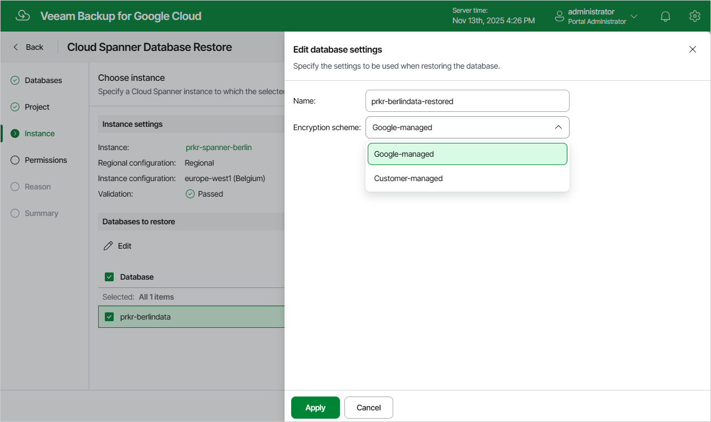Click the Database column header

pyautogui.click(x=137, y=277)
